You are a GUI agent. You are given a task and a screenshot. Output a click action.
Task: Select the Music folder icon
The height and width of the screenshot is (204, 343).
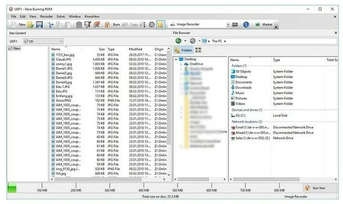[233, 93]
